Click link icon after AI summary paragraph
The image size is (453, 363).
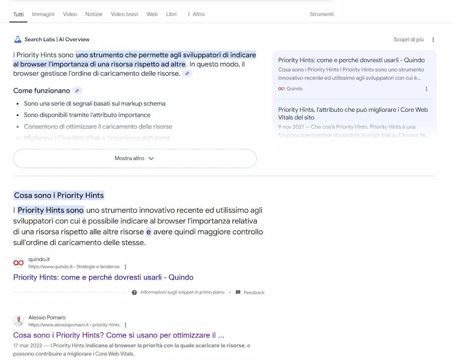(x=187, y=73)
